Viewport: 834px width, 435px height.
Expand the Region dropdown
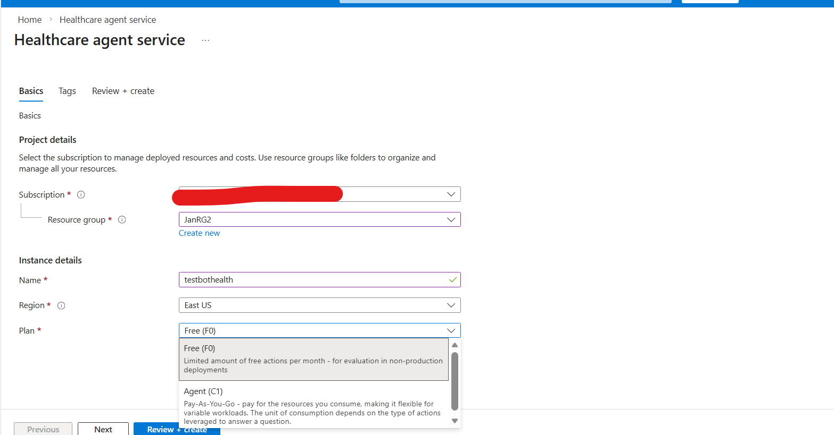click(319, 305)
